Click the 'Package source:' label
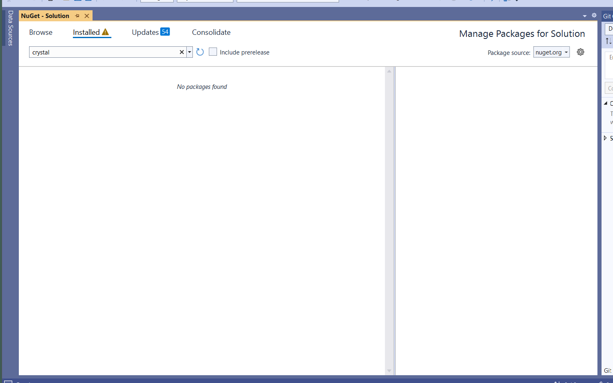613x383 pixels. pos(509,52)
